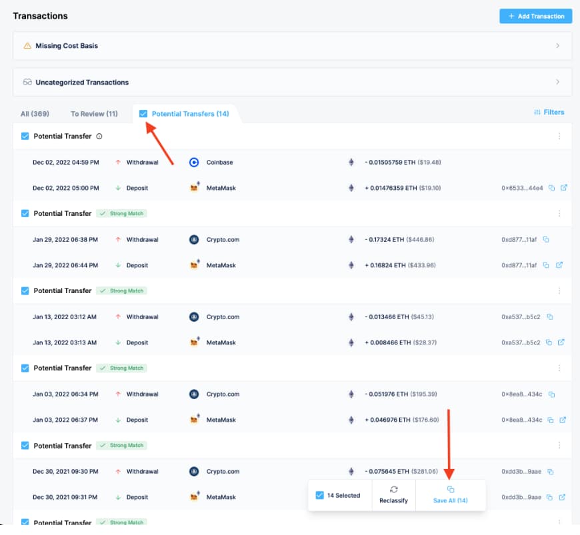Image resolution: width=580 pixels, height=535 pixels.
Task: Uncheck the Jan 03, 2022 Potential Transfer checkbox
Action: pos(25,368)
